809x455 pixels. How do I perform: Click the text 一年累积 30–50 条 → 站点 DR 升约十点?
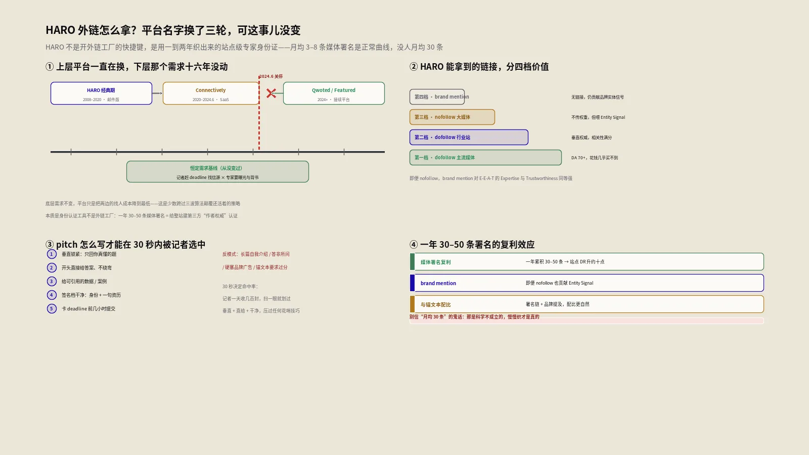[565, 262]
